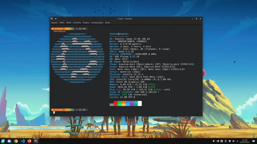Click the 'Display (BOE0690): 1920x1080' line
The width and height of the screenshot is (257, 144).
point(133,54)
